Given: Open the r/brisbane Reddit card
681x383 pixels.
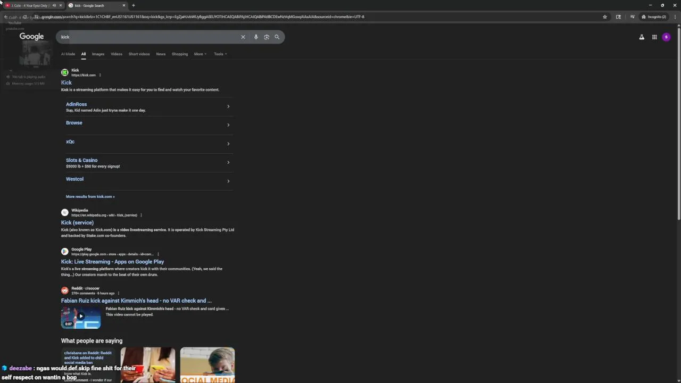Looking at the screenshot, I should [88, 365].
